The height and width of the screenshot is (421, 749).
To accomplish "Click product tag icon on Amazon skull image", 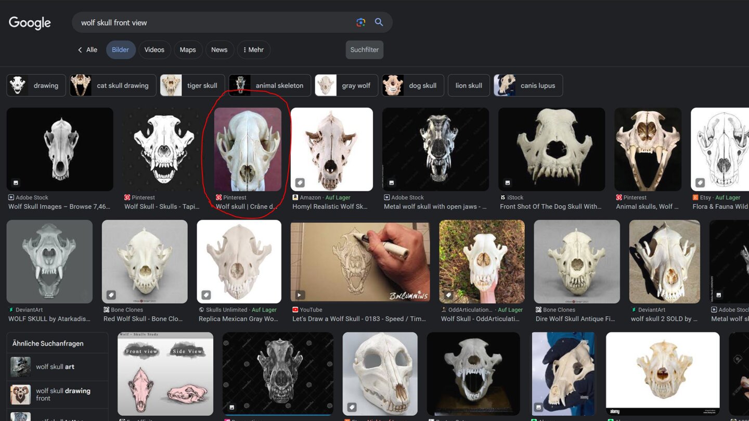I will point(300,183).
